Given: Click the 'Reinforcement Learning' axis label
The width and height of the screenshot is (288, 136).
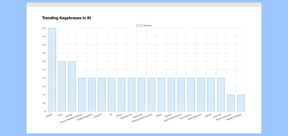Looking at the screenshot, I should (x=142, y=118).
